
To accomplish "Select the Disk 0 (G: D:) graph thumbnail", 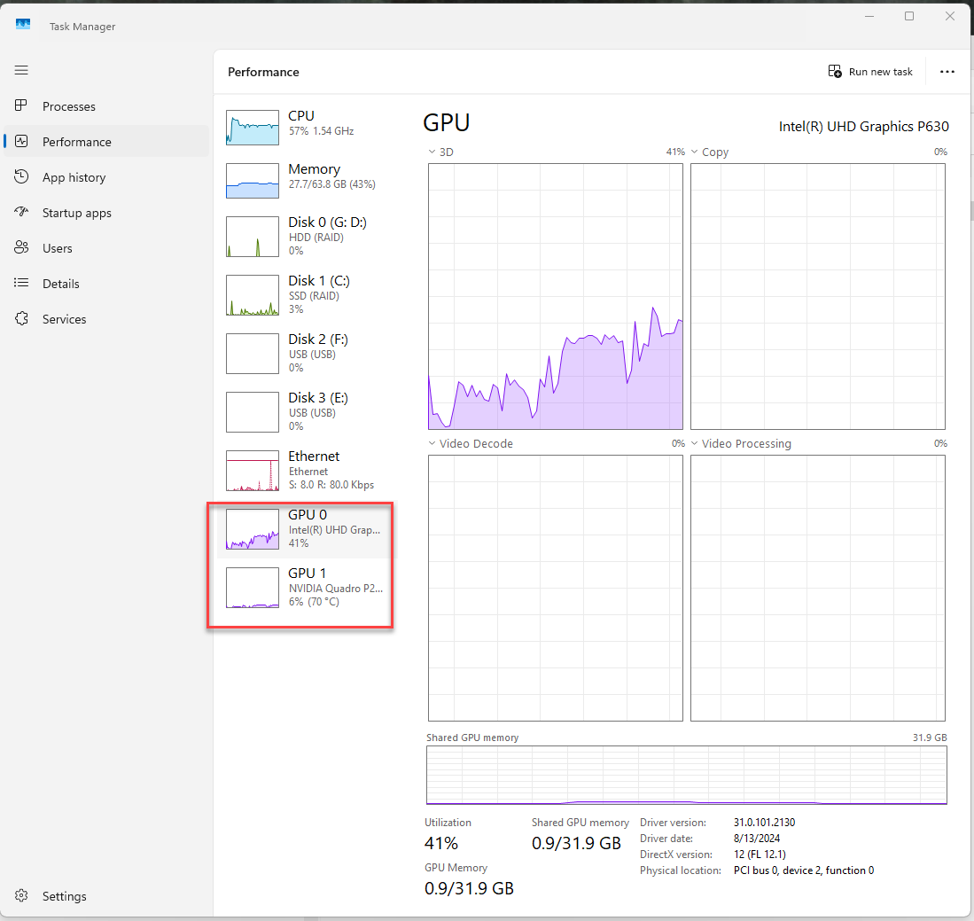I will [x=253, y=237].
